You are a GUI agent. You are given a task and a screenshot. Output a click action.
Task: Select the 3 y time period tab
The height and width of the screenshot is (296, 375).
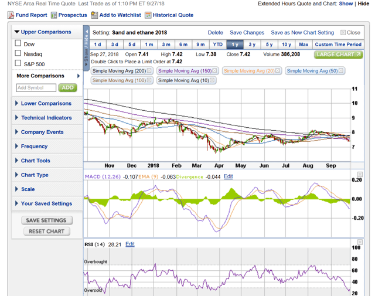click(252, 45)
